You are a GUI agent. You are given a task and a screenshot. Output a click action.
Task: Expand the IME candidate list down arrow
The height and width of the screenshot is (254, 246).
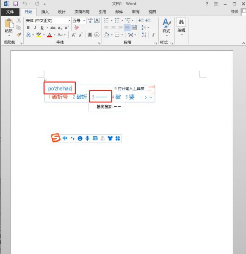coord(151,97)
